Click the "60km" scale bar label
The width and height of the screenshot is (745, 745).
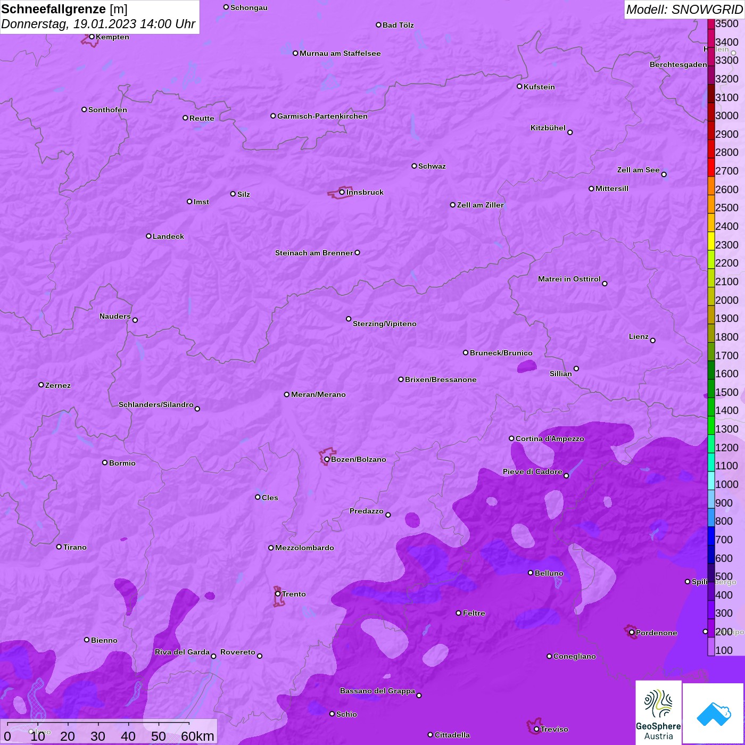tap(197, 736)
